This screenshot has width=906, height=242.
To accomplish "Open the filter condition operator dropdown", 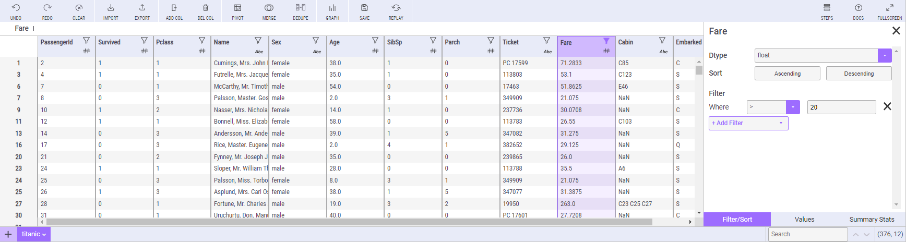I will [793, 107].
